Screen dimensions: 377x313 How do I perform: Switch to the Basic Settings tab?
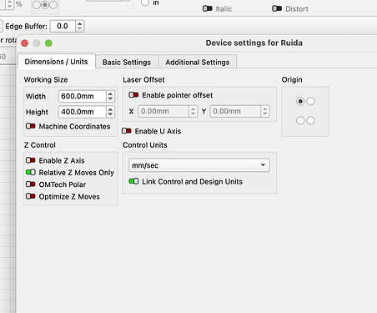127,62
